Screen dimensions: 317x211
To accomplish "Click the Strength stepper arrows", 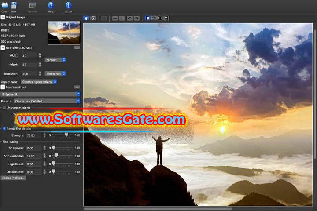I will 44,135.
